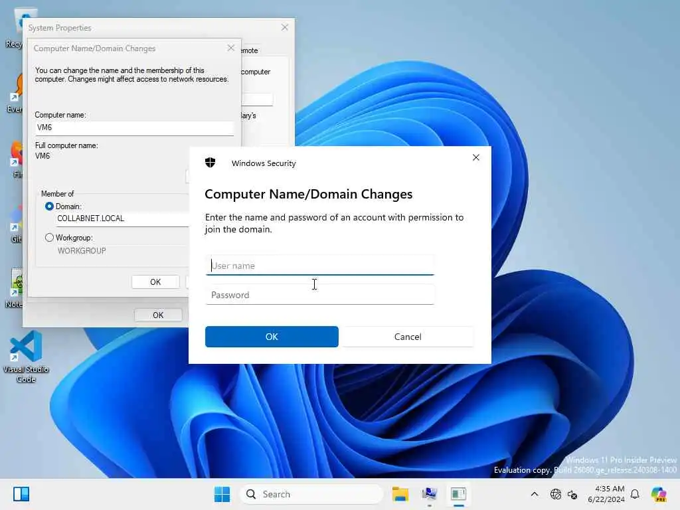680x510 pixels.
Task: Click OK in Computer Name/Domain Changes dialog
Action: [x=155, y=282]
